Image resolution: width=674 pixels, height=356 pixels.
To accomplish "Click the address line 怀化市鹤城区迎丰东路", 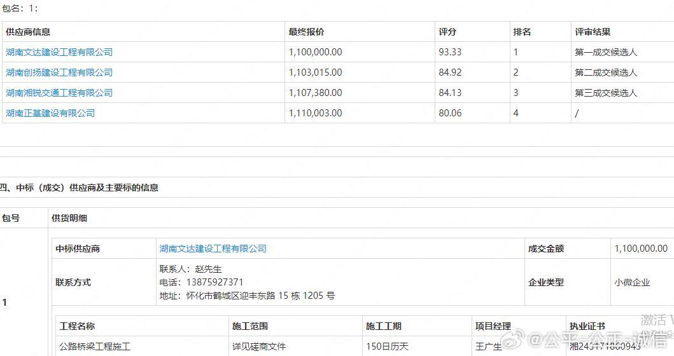I will click(247, 296).
